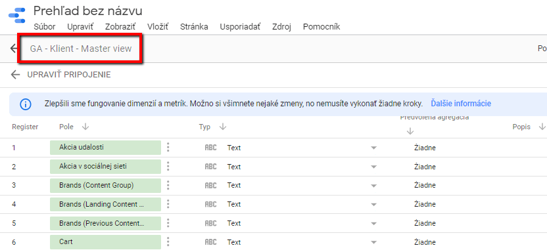Select the Cart field chip

click(105, 242)
